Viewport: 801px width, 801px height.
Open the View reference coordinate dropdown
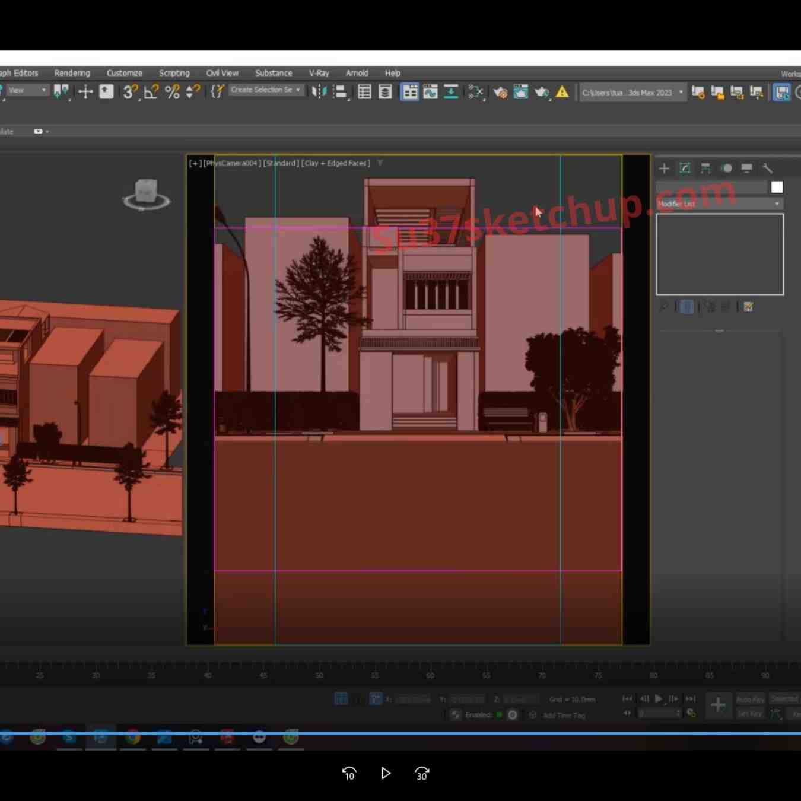click(x=27, y=90)
